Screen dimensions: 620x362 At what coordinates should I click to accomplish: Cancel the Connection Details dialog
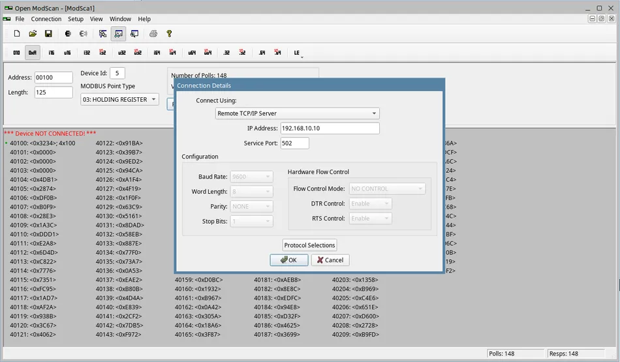coord(330,260)
